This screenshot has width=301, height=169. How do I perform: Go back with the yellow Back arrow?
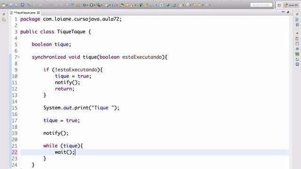(199, 5)
